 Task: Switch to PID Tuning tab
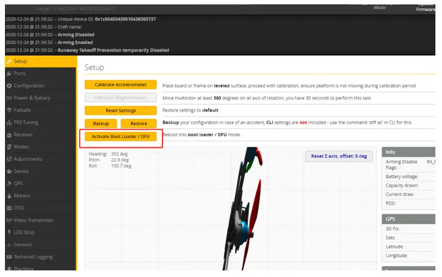[x=41, y=123]
